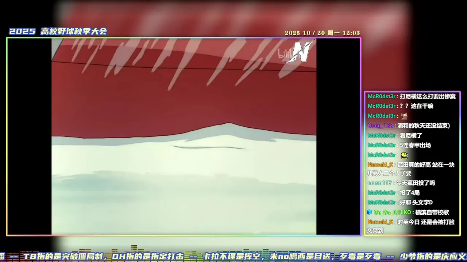Click username alarm117 in chat
The image size is (467, 262).
(x=379, y=183)
